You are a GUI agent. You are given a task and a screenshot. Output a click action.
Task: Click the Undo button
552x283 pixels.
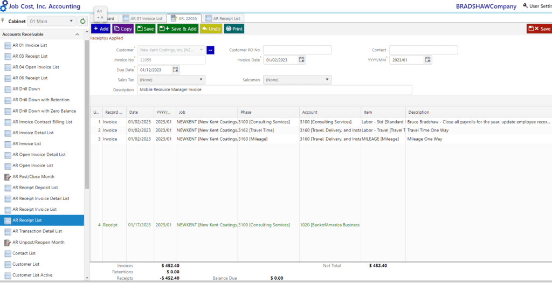coord(211,29)
